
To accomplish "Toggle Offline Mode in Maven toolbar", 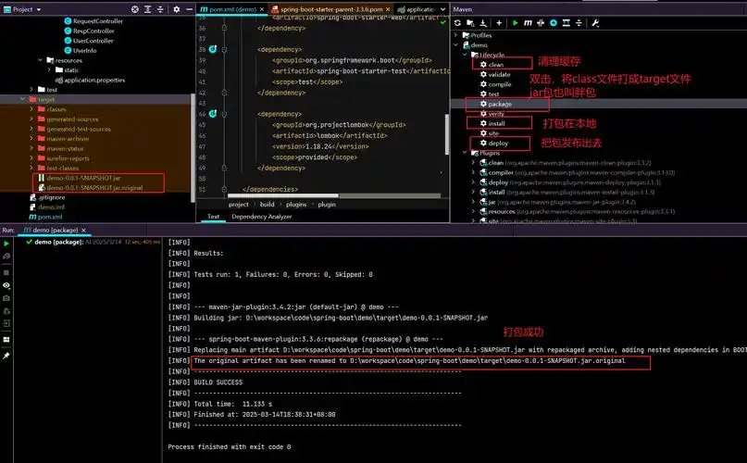I will pyautogui.click(x=541, y=23).
